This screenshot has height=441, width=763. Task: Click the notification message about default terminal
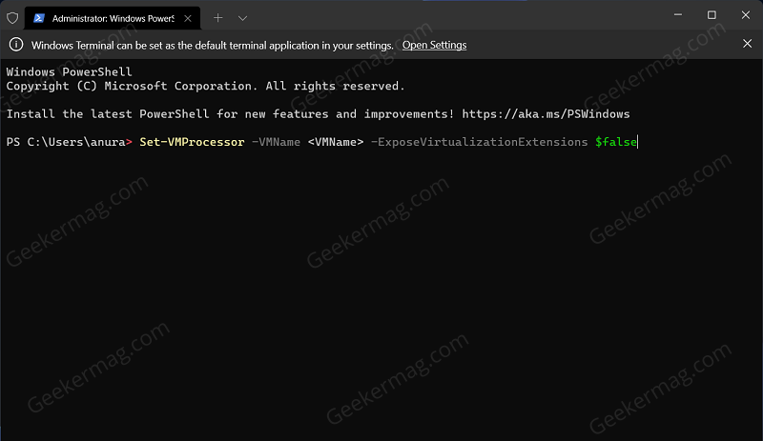pyautogui.click(x=212, y=45)
